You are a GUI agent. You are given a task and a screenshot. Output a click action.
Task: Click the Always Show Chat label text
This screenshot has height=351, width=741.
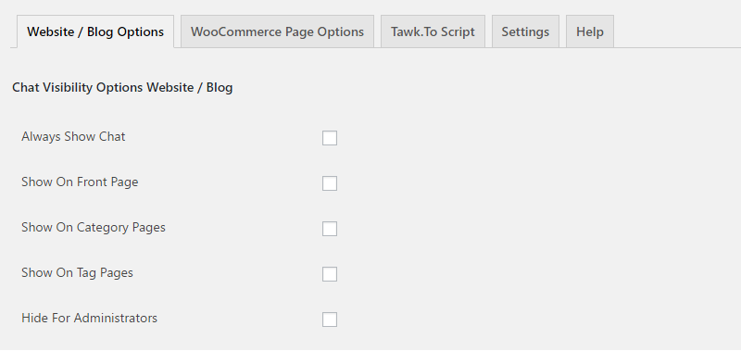tap(73, 136)
